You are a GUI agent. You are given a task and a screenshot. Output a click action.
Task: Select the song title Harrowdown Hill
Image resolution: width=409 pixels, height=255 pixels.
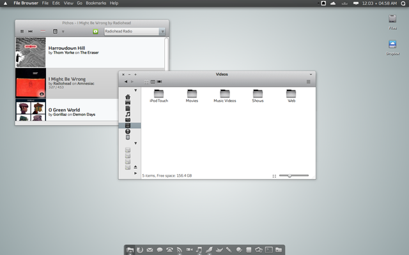coord(66,48)
